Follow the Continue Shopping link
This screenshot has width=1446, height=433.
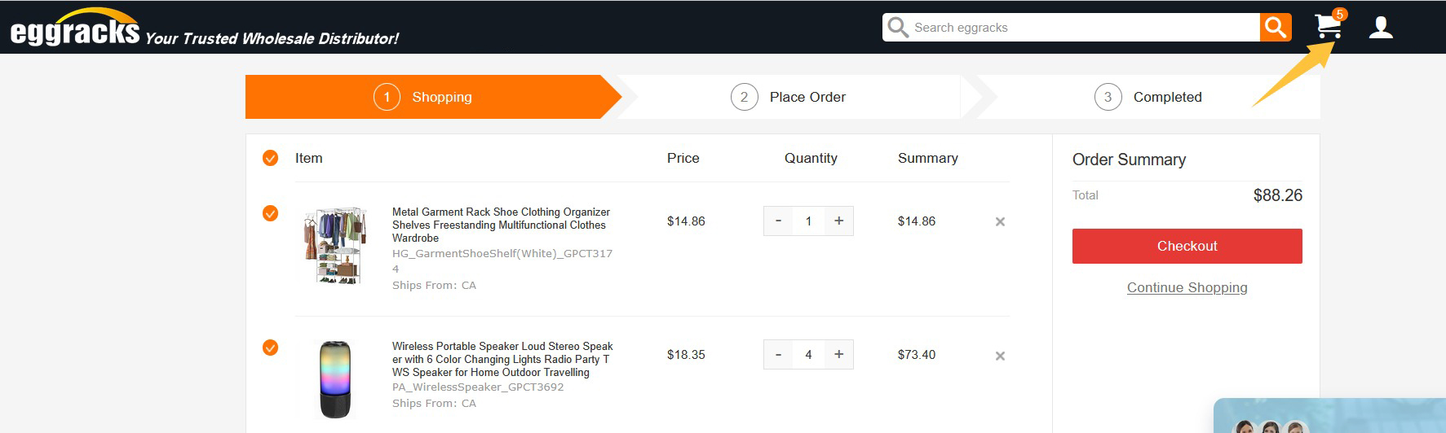point(1187,287)
